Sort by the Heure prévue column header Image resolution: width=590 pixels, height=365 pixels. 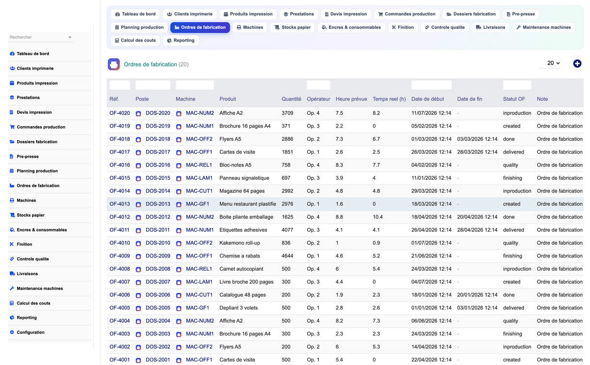[352, 99]
